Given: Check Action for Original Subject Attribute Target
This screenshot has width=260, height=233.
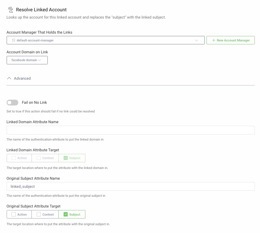Looking at the screenshot, I should [14, 214].
